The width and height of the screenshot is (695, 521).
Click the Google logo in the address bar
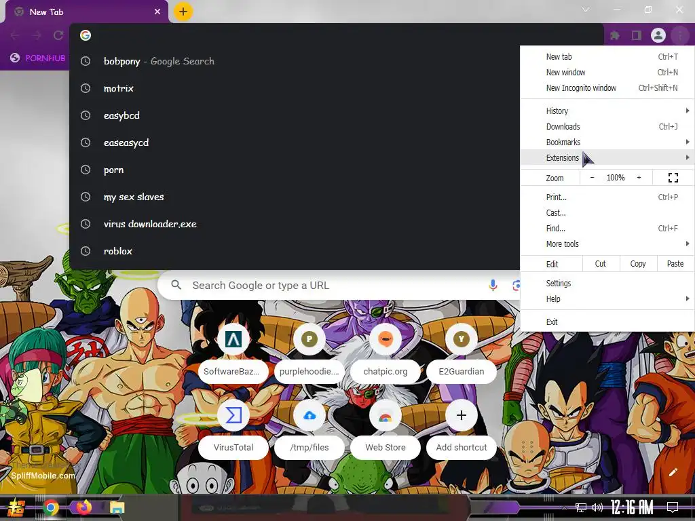coord(86,35)
